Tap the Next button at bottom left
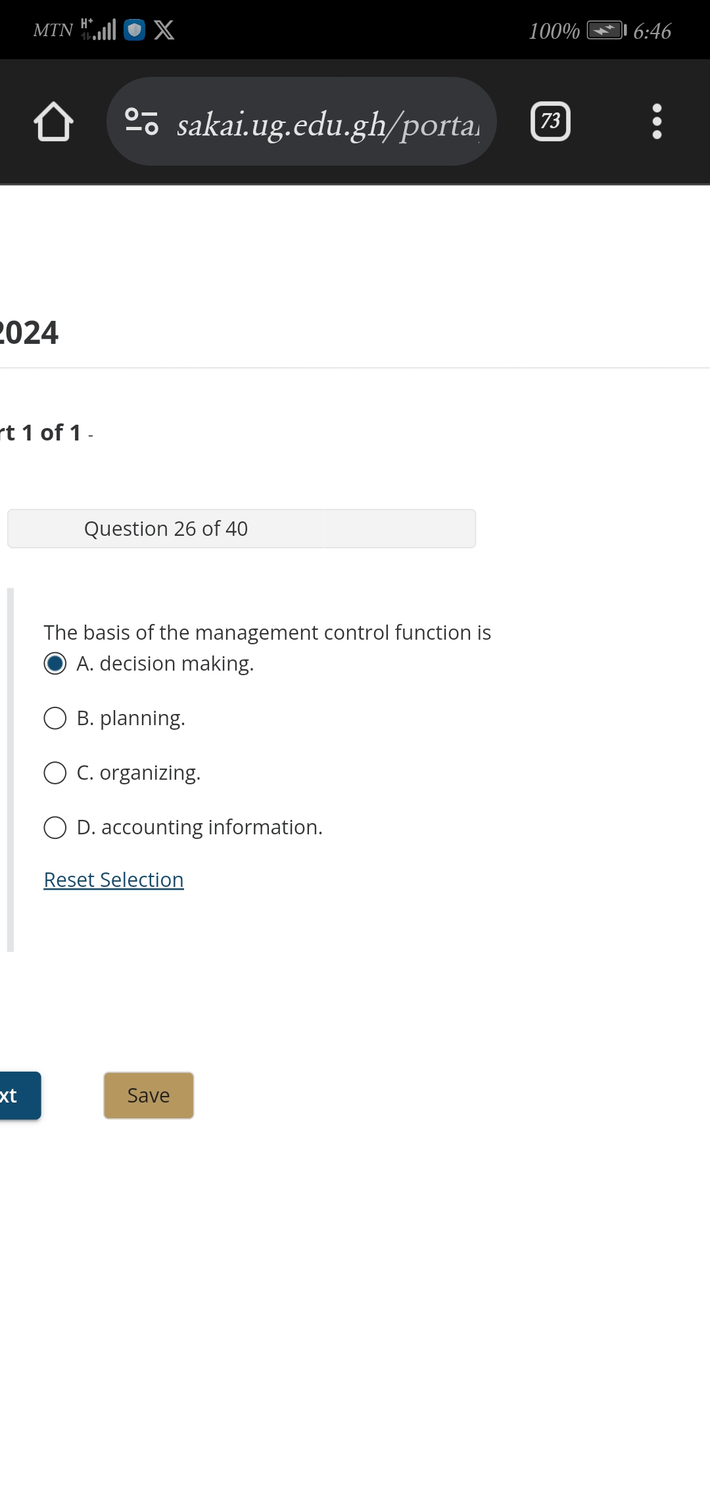The image size is (710, 1499). [x=13, y=1095]
